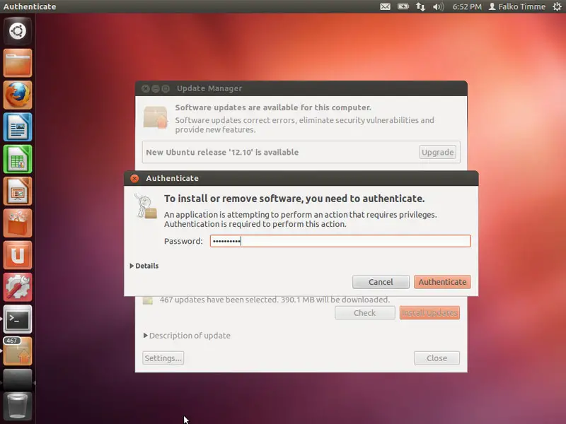The width and height of the screenshot is (566, 424).
Task: Click the Authenticate title in top panel
Action: [30, 6]
